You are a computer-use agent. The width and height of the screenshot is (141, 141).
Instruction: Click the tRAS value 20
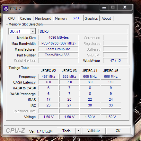(x=69, y=99)
